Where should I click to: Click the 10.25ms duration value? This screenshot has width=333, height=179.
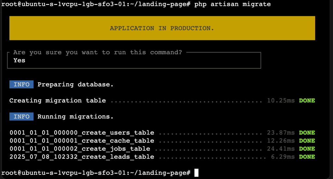click(281, 101)
